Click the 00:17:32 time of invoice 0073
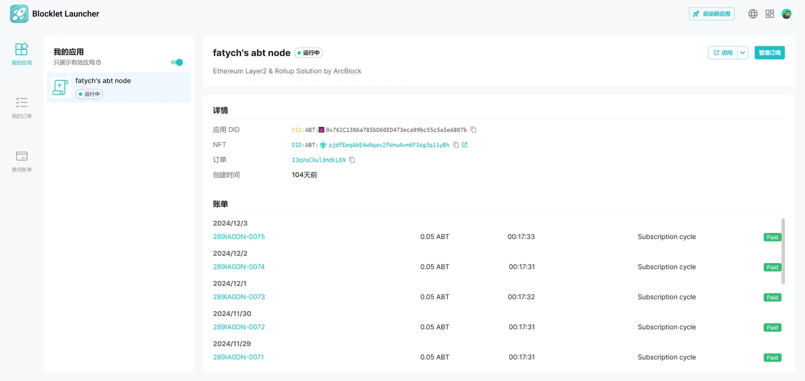The image size is (805, 381). point(521,297)
